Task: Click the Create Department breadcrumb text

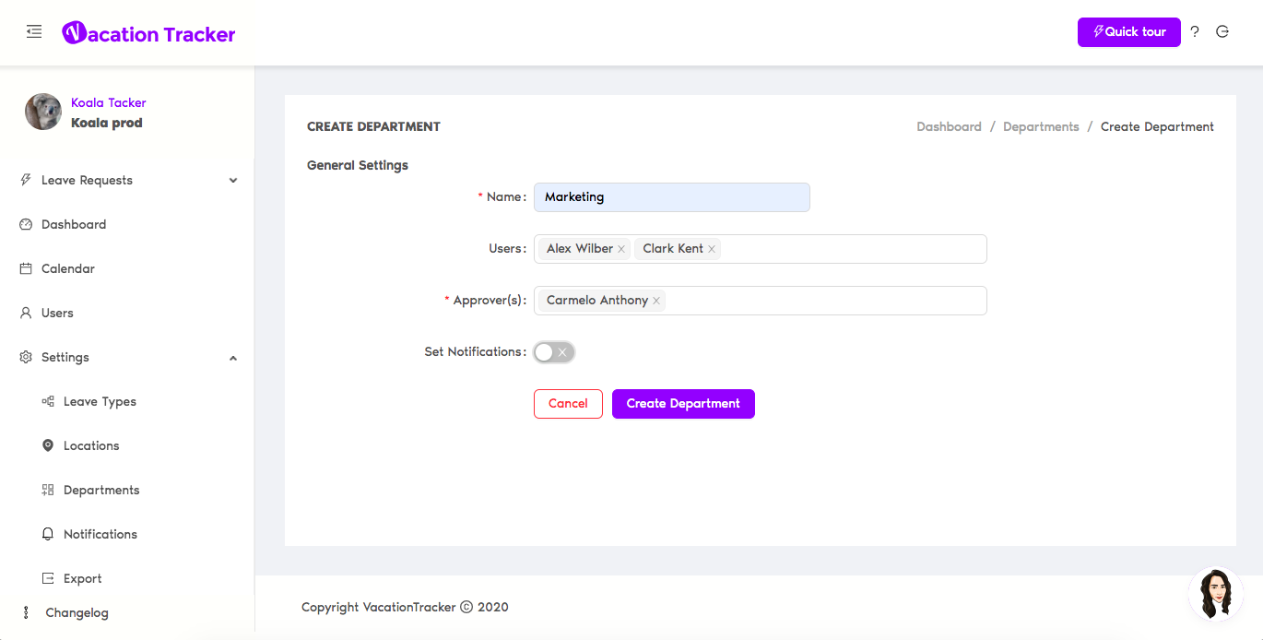Action: (x=1157, y=126)
